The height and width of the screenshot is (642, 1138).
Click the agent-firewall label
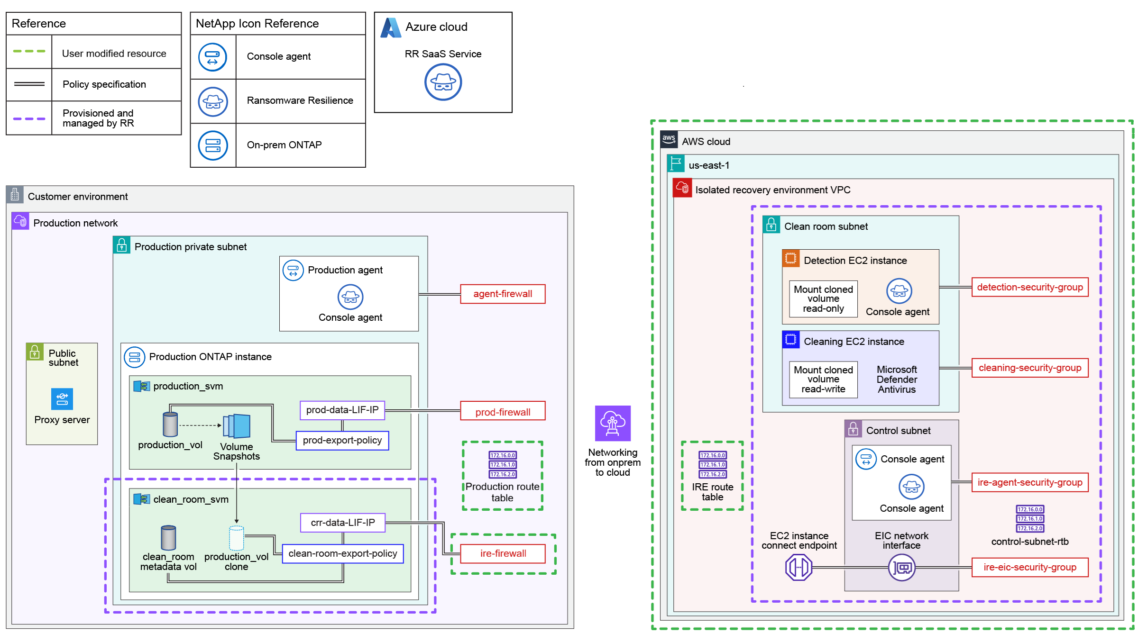click(503, 294)
